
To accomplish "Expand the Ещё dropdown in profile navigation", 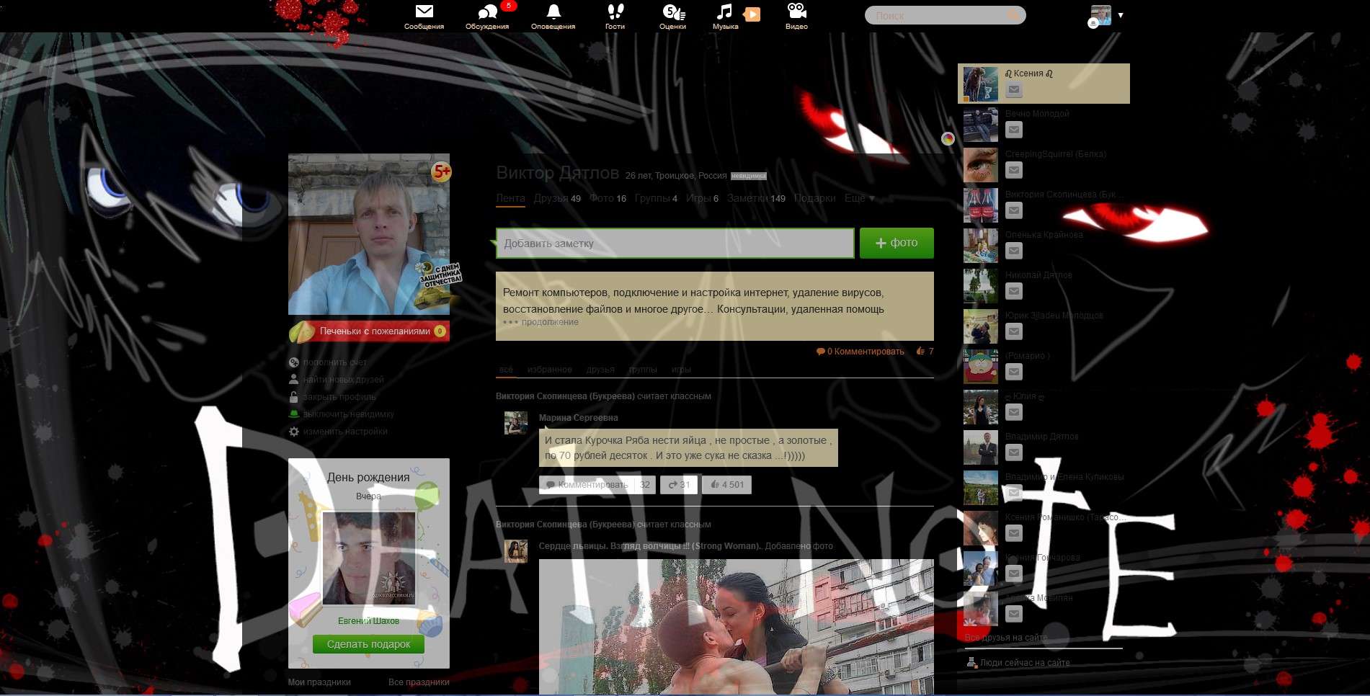I will click(858, 198).
